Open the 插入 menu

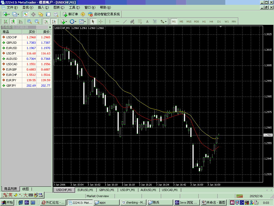pyautogui.click(x=44, y=8)
